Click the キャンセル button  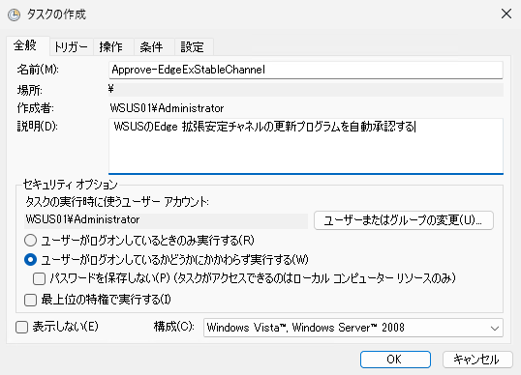point(477,360)
